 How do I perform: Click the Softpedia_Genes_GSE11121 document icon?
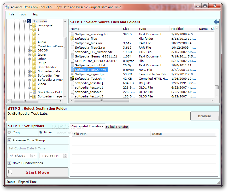point(72,56)
